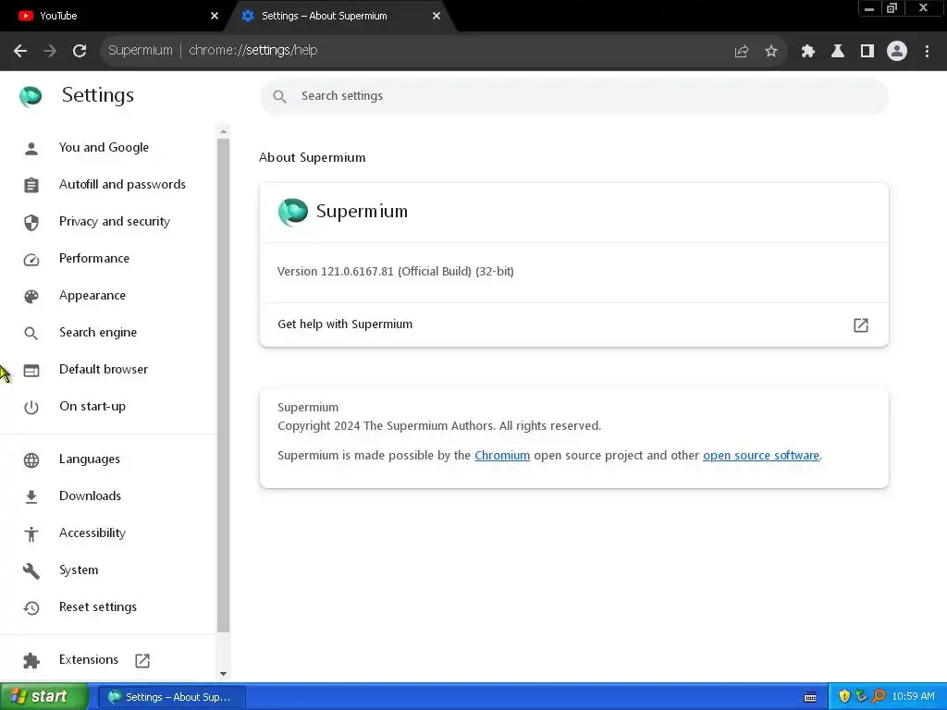Click the Languages globe icon
Screen dimensions: 947x710
31,460
